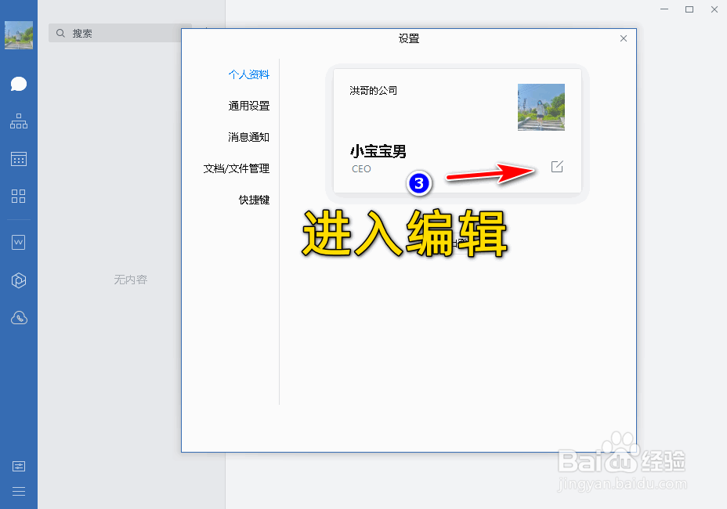
Task: Click the edit pencil icon on profile card
Action: [557, 167]
